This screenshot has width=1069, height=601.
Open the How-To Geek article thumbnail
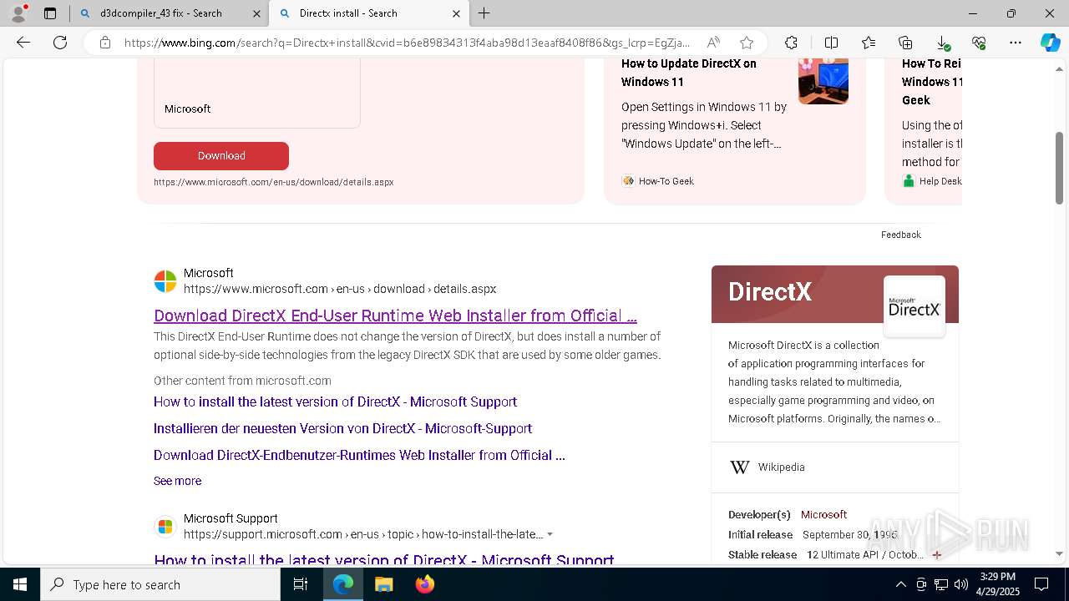(823, 81)
